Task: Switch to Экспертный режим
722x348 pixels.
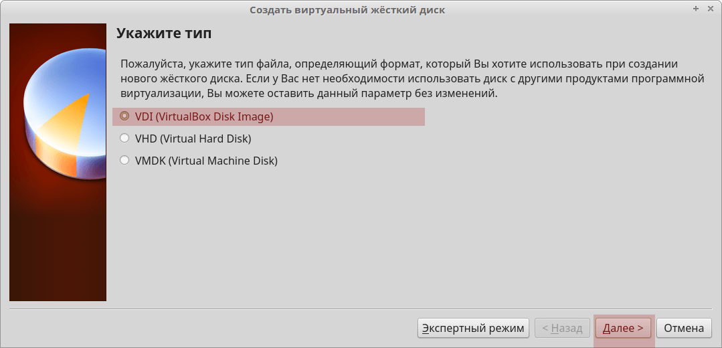Action: pos(474,328)
